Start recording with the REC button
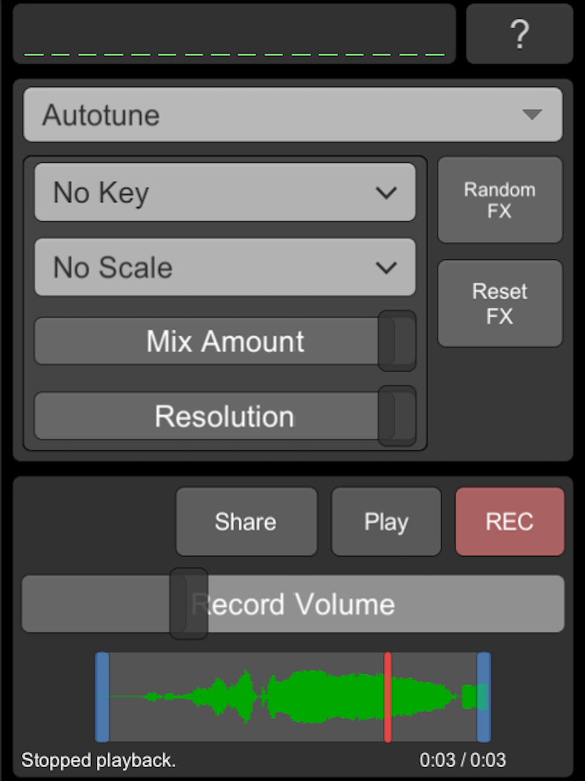 (510, 522)
